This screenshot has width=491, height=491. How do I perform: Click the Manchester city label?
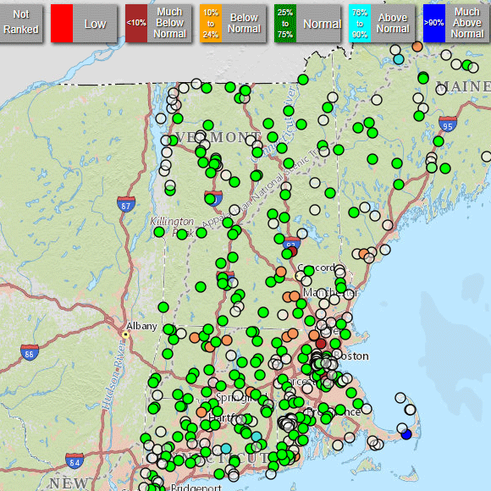tap(330, 293)
